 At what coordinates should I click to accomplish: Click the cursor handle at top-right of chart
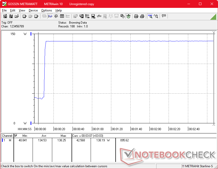click(x=214, y=32)
